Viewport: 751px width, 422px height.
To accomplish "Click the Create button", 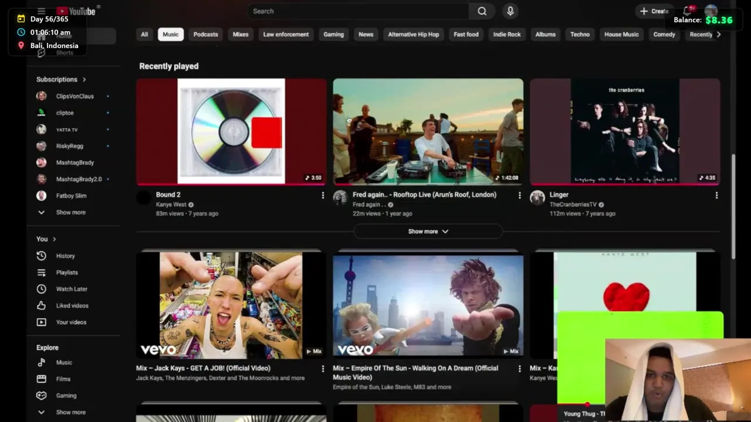I will [x=654, y=11].
